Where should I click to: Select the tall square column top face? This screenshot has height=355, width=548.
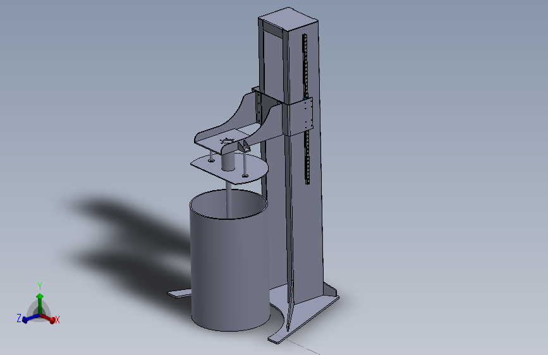coord(288,18)
